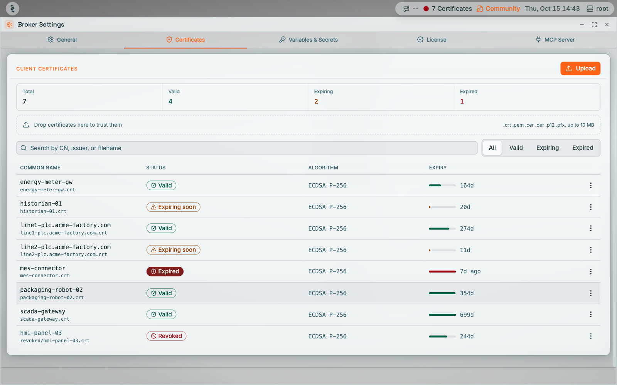Click the root user icon
The height and width of the screenshot is (385, 617).
click(590, 8)
